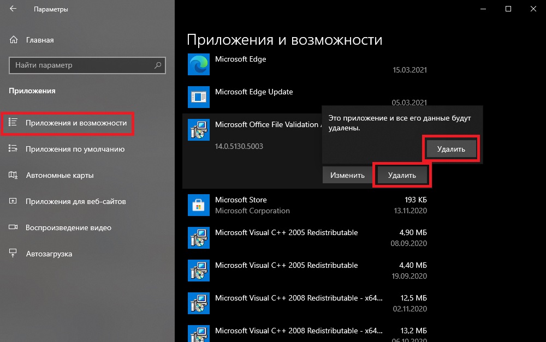The image size is (546, 342).
Task: Click version 14.0.5130.5003 text
Action: click(x=239, y=146)
